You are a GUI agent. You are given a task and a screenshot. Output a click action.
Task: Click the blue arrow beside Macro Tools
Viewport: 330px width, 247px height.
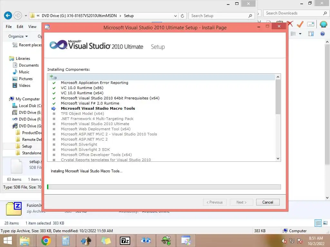click(x=54, y=108)
